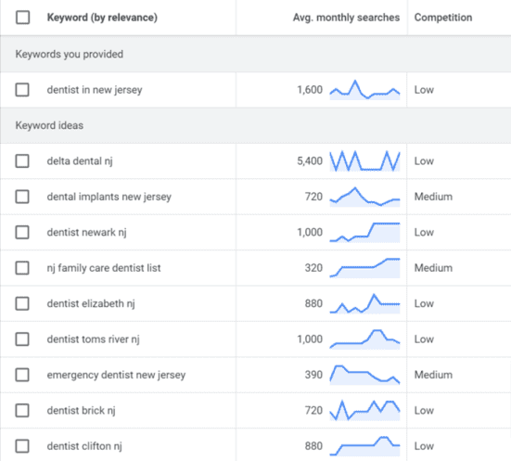This screenshot has height=461, width=511.
Task: Check dental implants new jersey row
Action: (22, 197)
